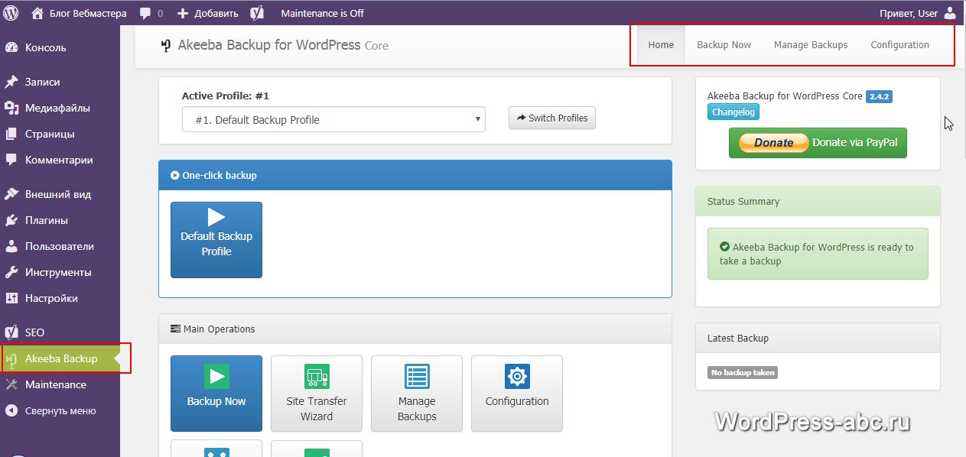Screen dimensions: 966x457
Task: Click the Комментарии bubble icon in sidebar
Action: [x=11, y=160]
